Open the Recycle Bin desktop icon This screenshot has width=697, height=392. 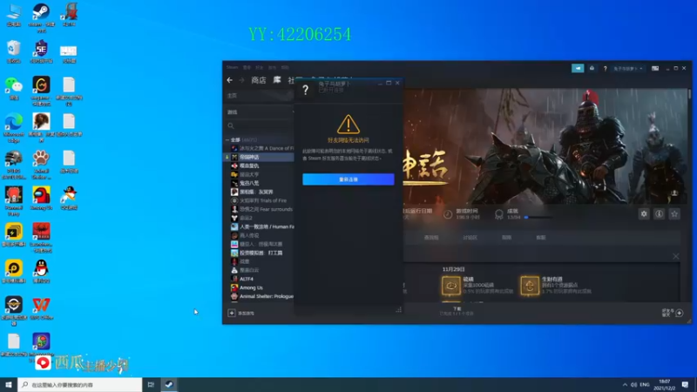(x=14, y=51)
